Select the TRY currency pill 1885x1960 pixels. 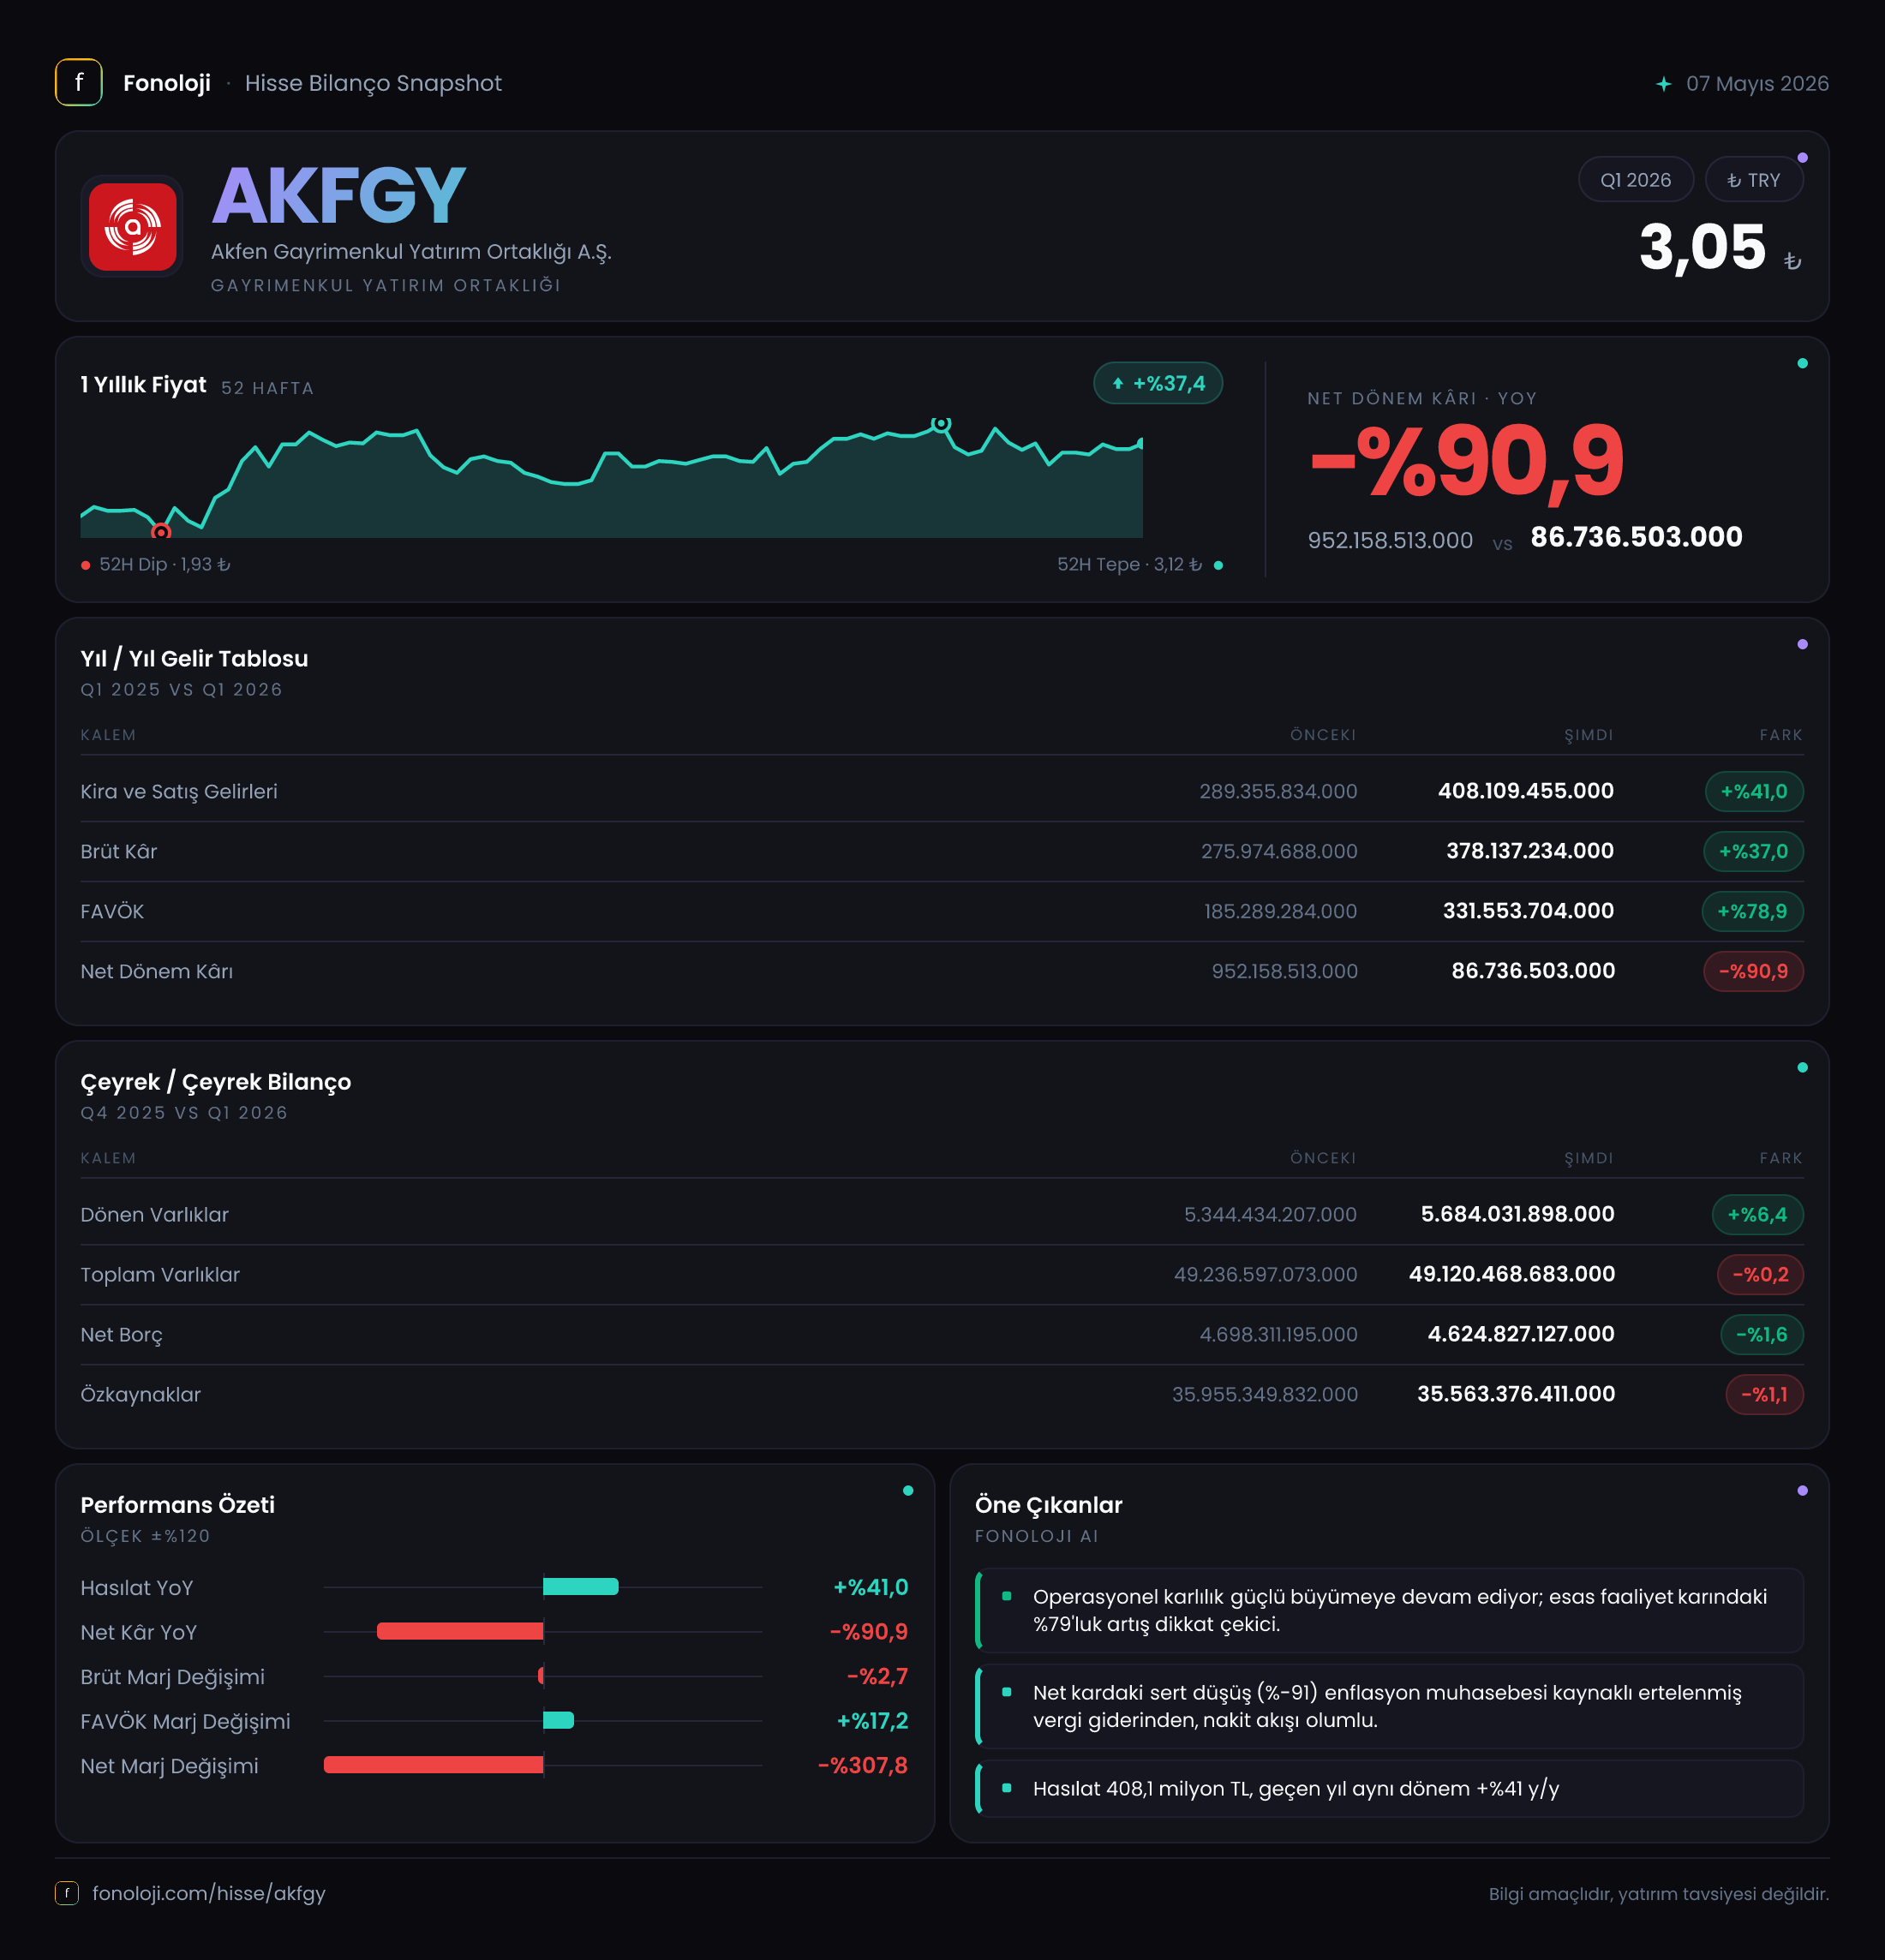point(1753,180)
